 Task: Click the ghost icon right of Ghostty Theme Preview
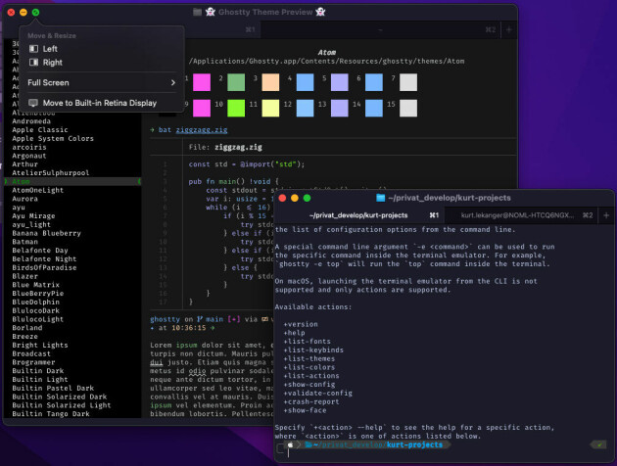coord(320,12)
